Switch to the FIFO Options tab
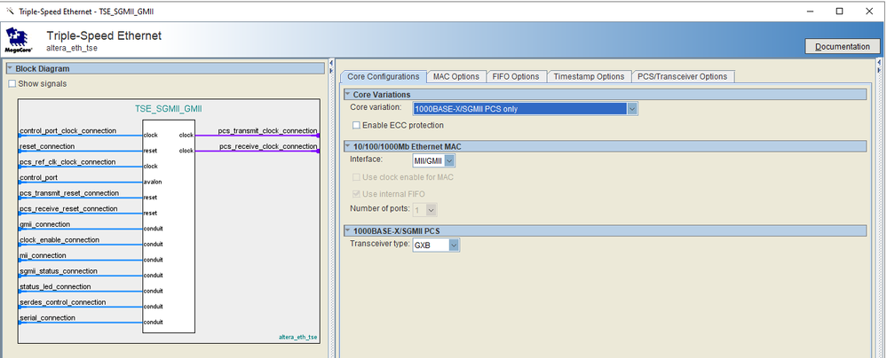This screenshot has height=358, width=887. coord(516,76)
